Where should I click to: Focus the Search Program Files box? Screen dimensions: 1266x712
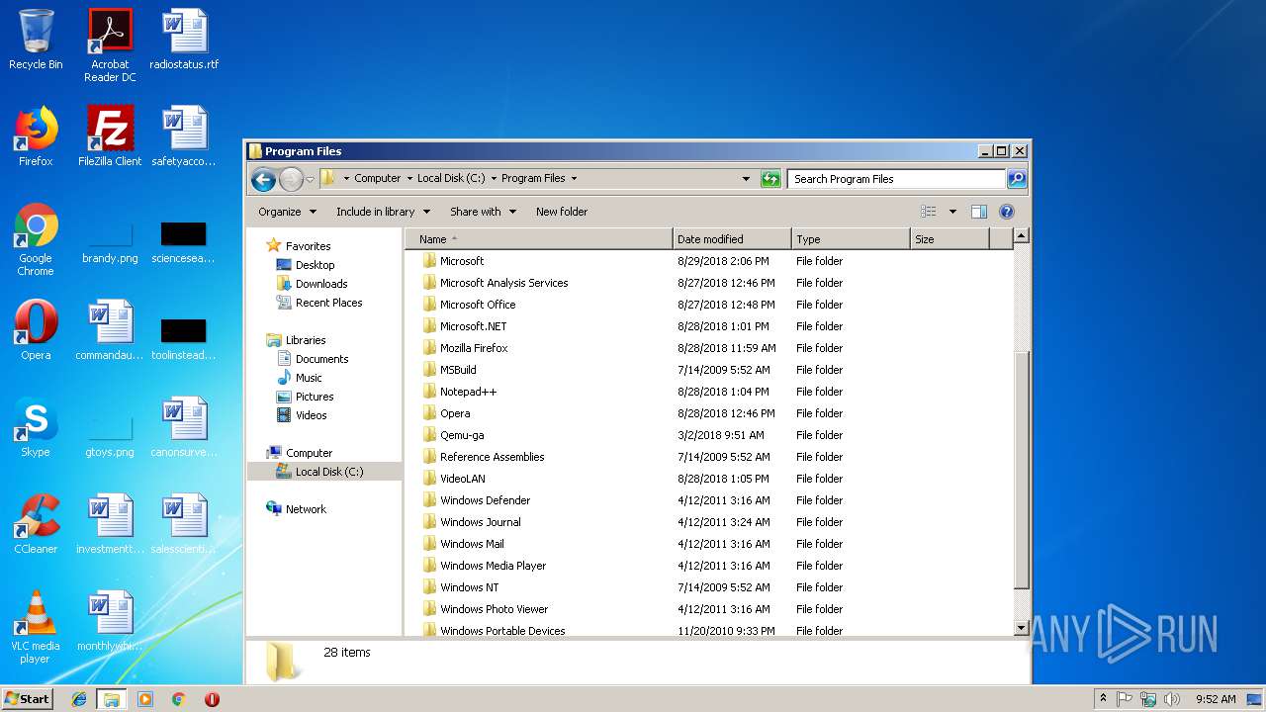pyautogui.click(x=897, y=179)
